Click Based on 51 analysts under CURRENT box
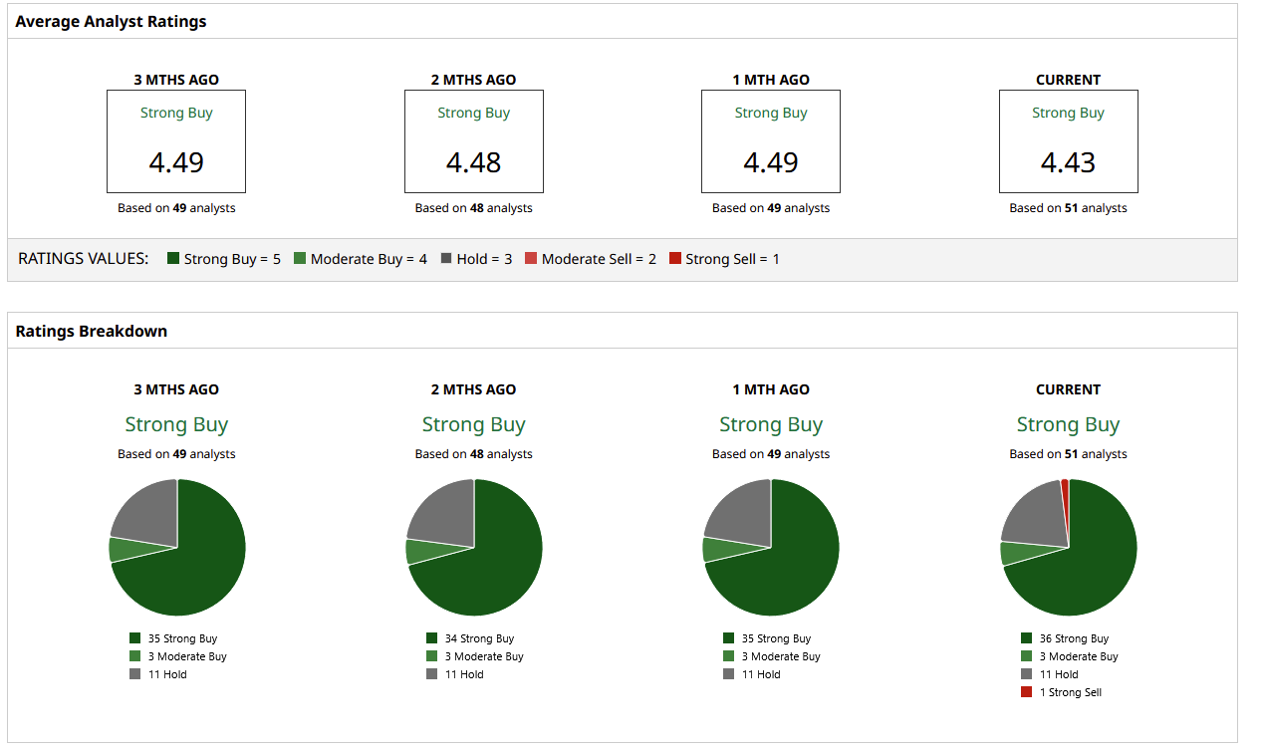1265x751 pixels. coord(1069,208)
